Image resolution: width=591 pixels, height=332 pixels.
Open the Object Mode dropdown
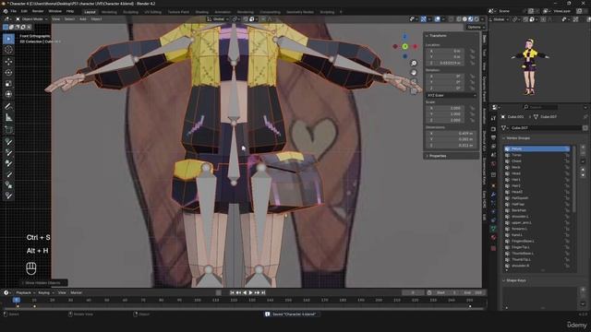point(31,19)
